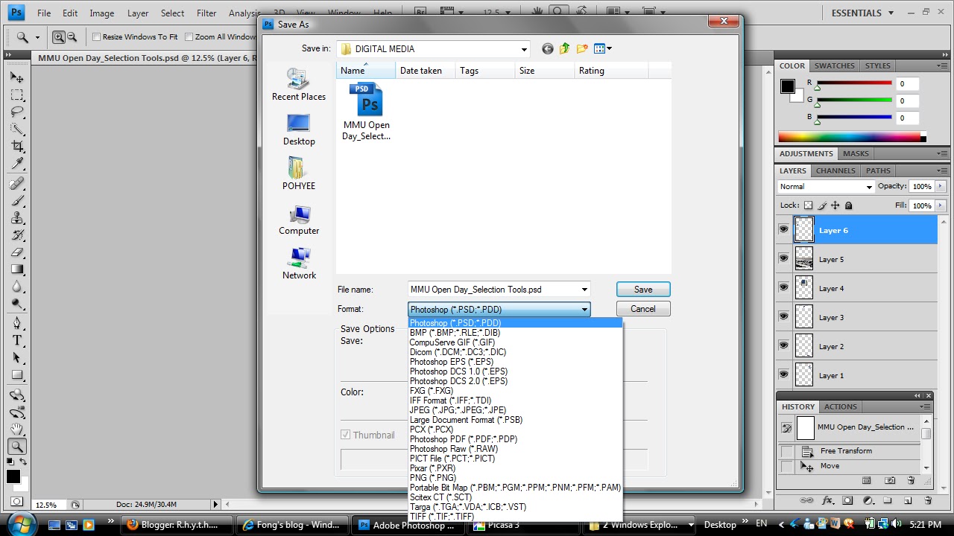Create new adjustment layer icon
Image resolution: width=954 pixels, height=536 pixels.
[868, 500]
